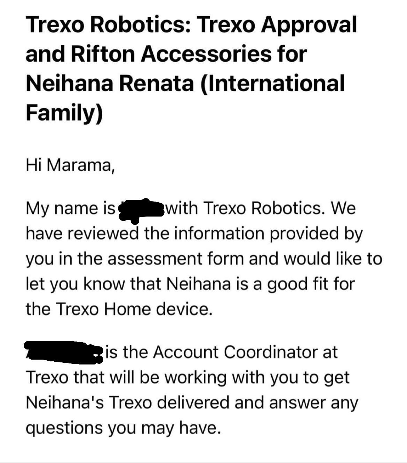Click "Neihana's Trexo delivered" in the second paragraph
Image resolution: width=407 pixels, height=463 pixels.
[128, 403]
